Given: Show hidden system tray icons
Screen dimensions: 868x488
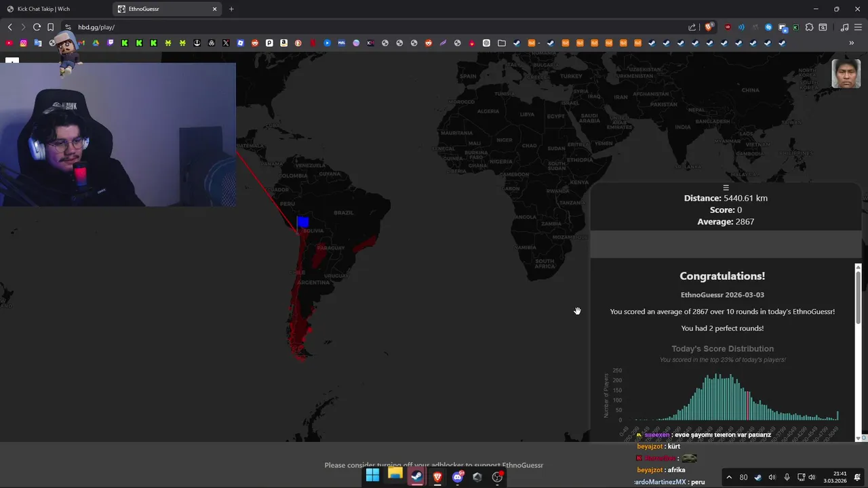Looking at the screenshot, I should (x=729, y=477).
